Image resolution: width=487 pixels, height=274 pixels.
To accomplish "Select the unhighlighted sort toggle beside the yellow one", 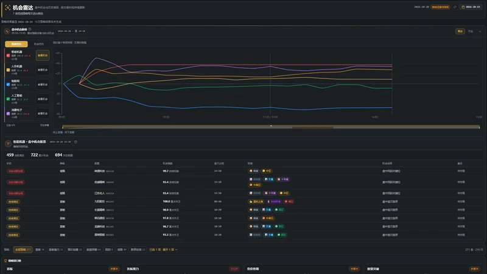I will coord(39,44).
